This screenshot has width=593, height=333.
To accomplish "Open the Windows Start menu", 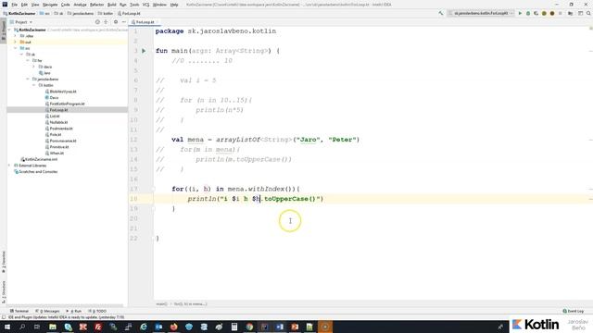I will (x=7, y=327).
